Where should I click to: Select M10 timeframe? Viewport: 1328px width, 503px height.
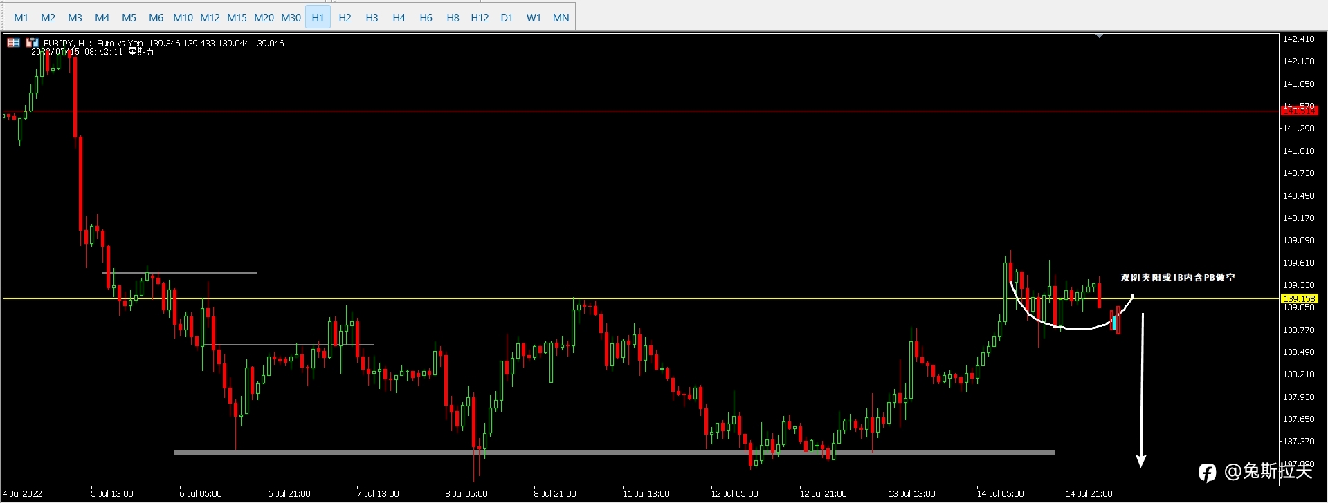(183, 17)
